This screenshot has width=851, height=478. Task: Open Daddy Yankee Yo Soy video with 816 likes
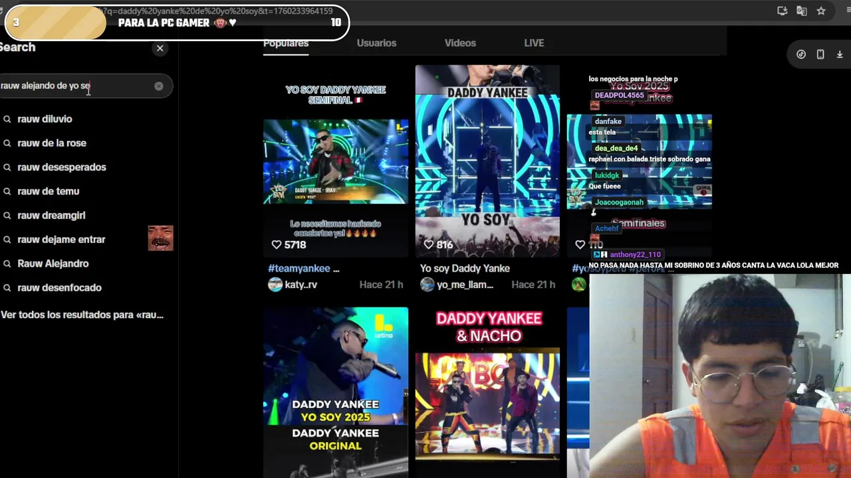coord(487,161)
